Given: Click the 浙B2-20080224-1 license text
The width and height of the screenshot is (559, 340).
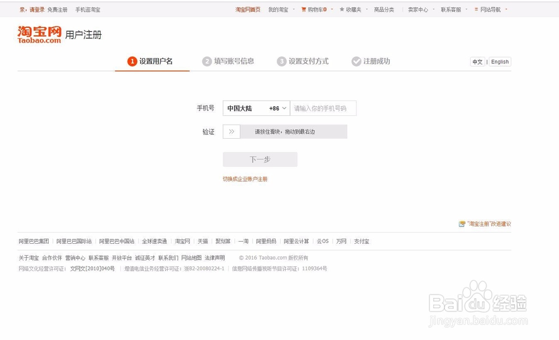Looking at the screenshot, I should (x=204, y=268).
